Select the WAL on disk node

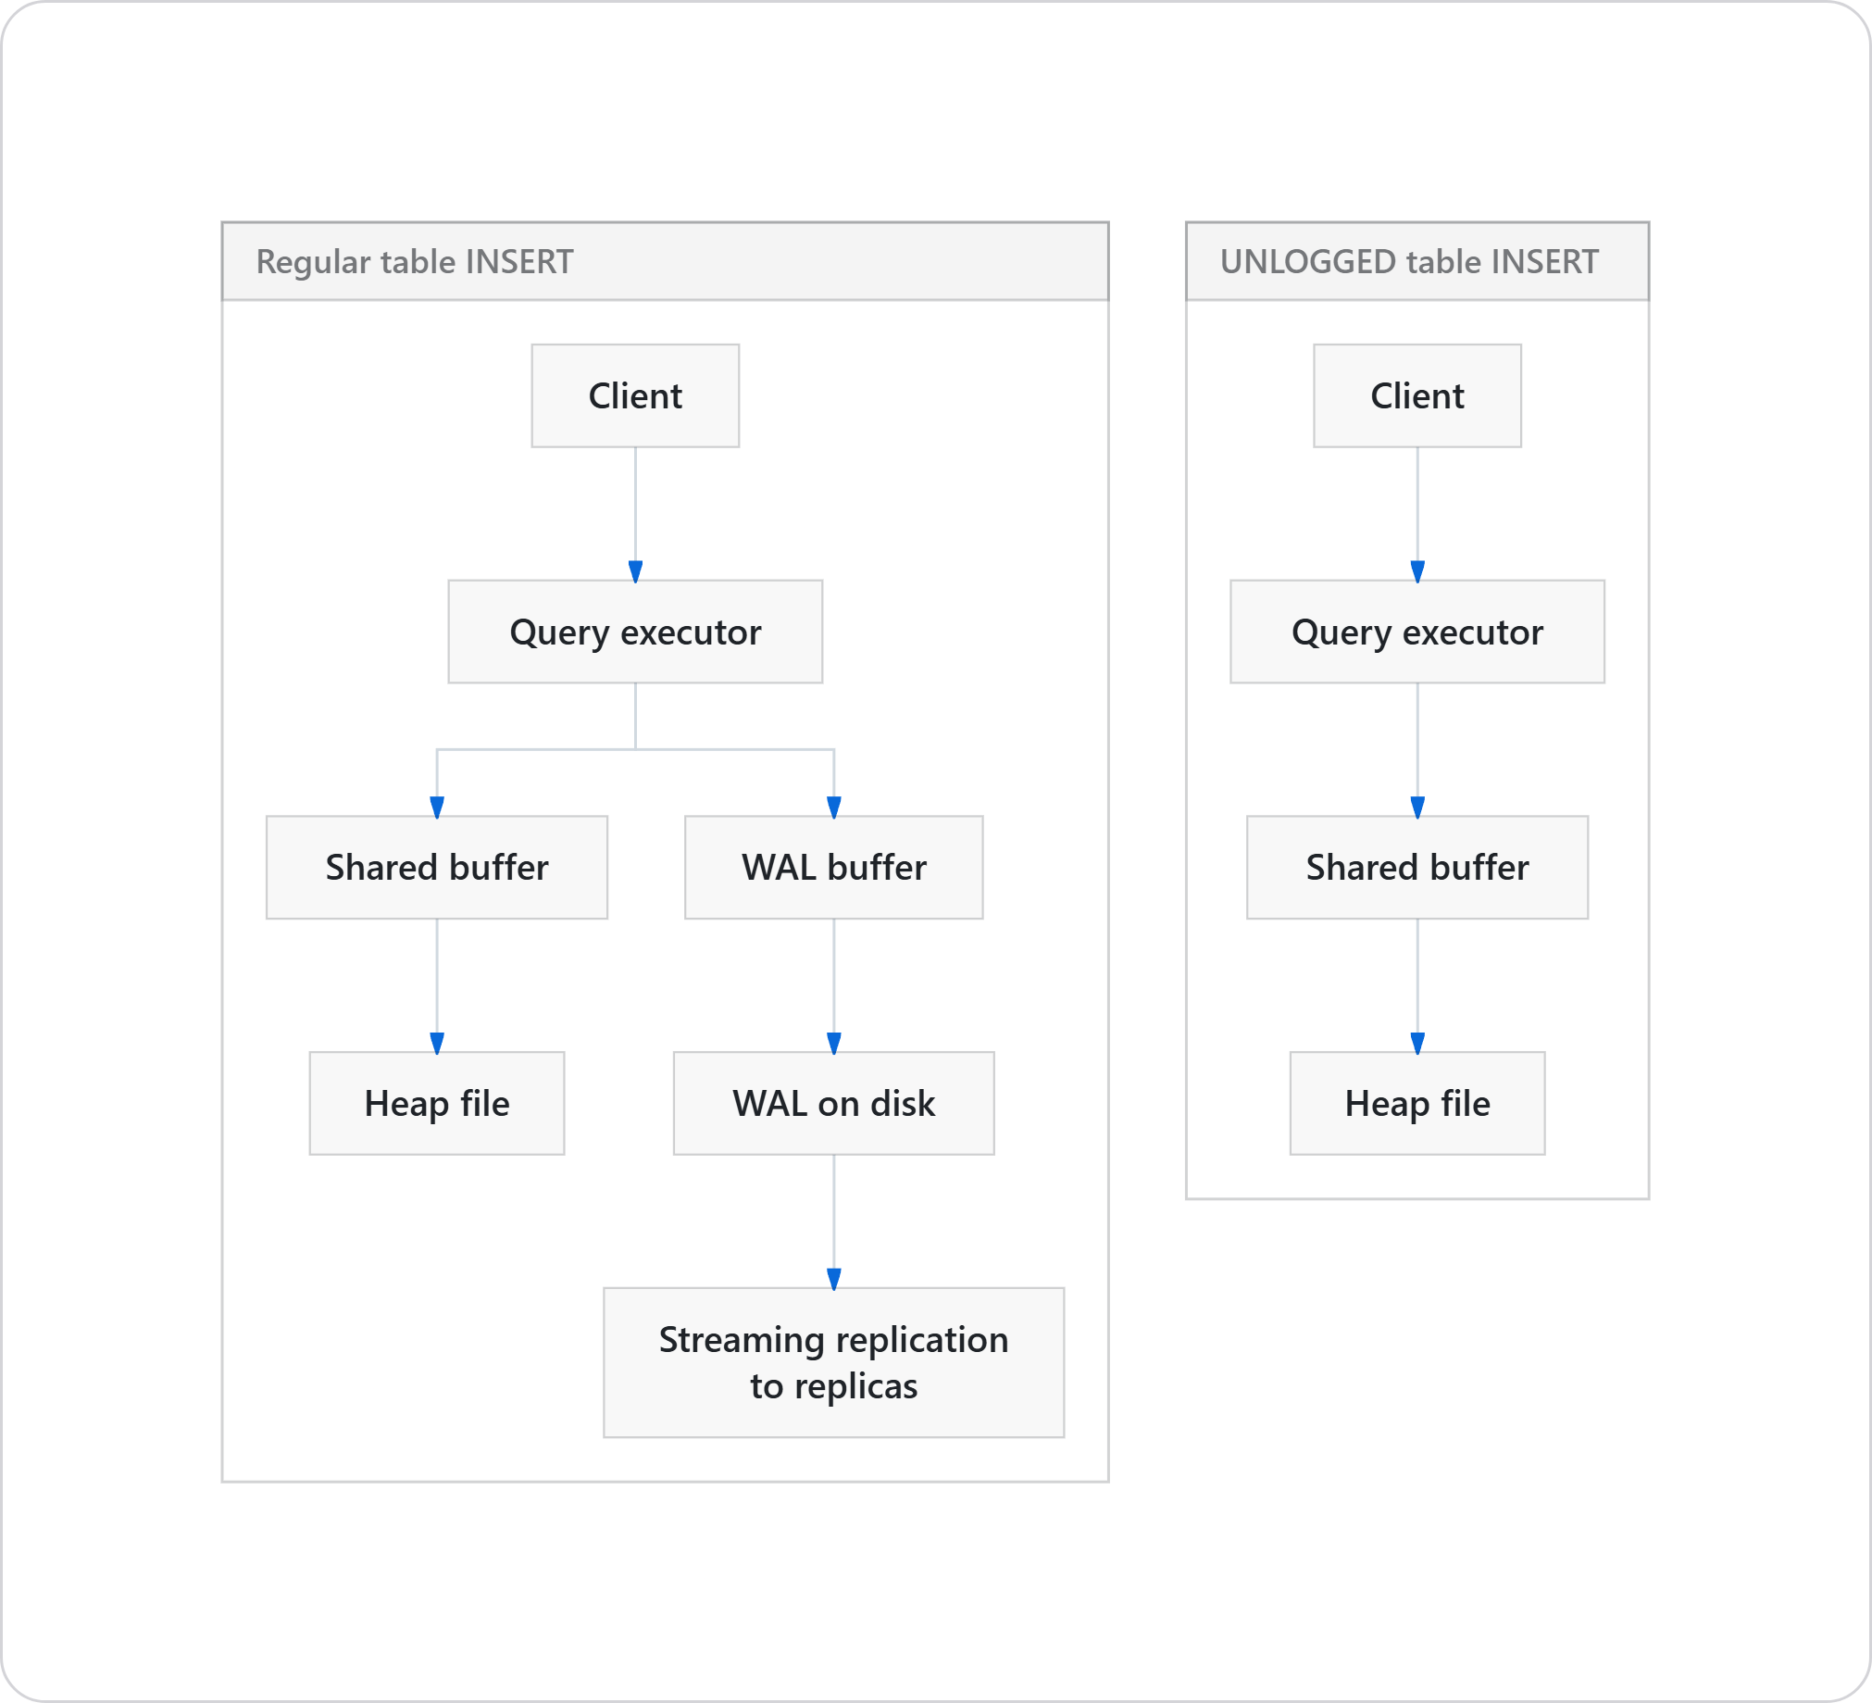[x=833, y=1103]
